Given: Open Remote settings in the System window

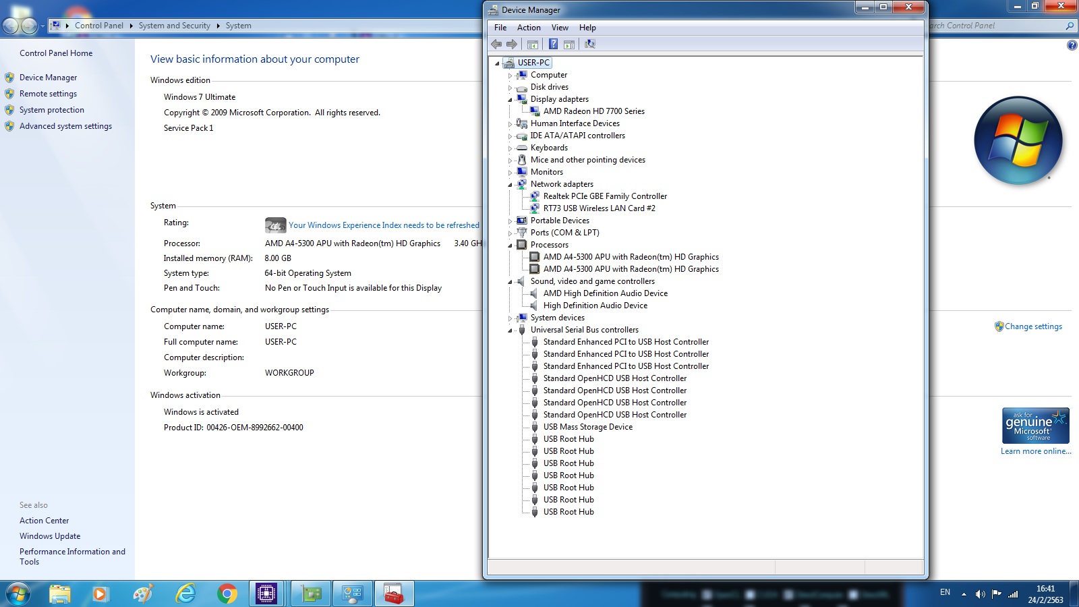Looking at the screenshot, I should 48,94.
